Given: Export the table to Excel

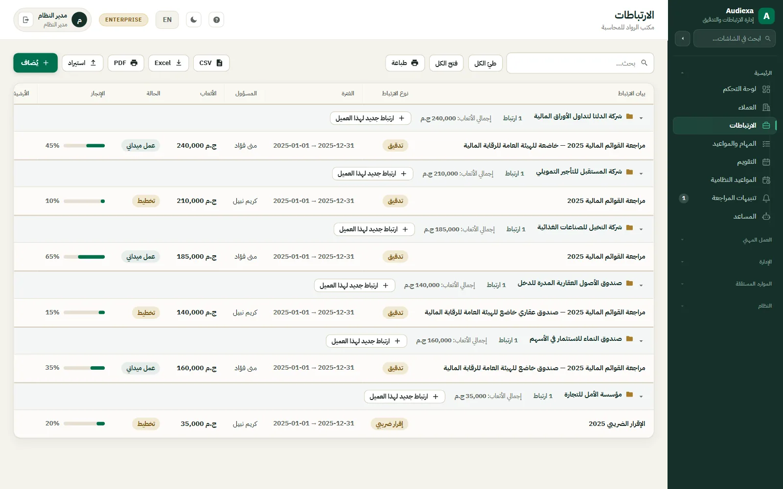Looking at the screenshot, I should pos(168,63).
